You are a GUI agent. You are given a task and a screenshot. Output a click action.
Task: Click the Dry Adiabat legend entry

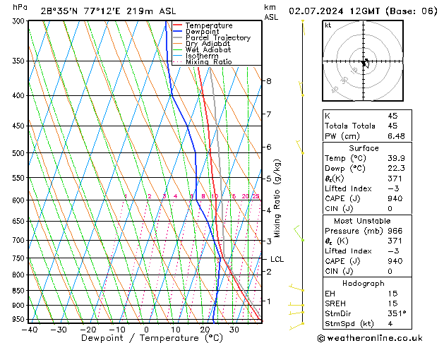click(201, 44)
